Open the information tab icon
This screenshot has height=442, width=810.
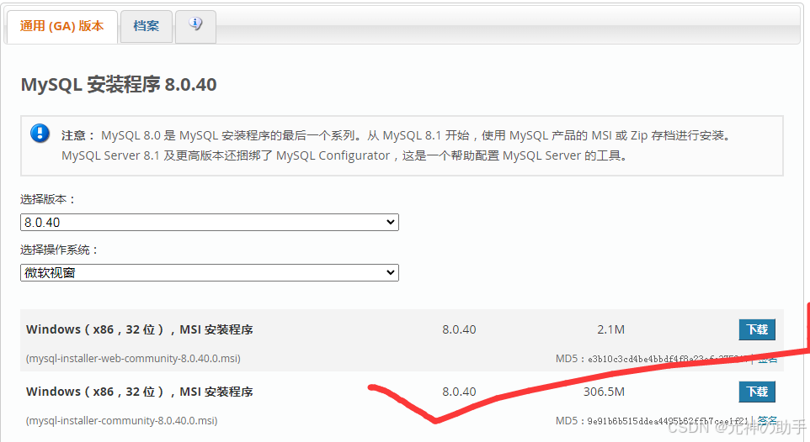tap(196, 24)
